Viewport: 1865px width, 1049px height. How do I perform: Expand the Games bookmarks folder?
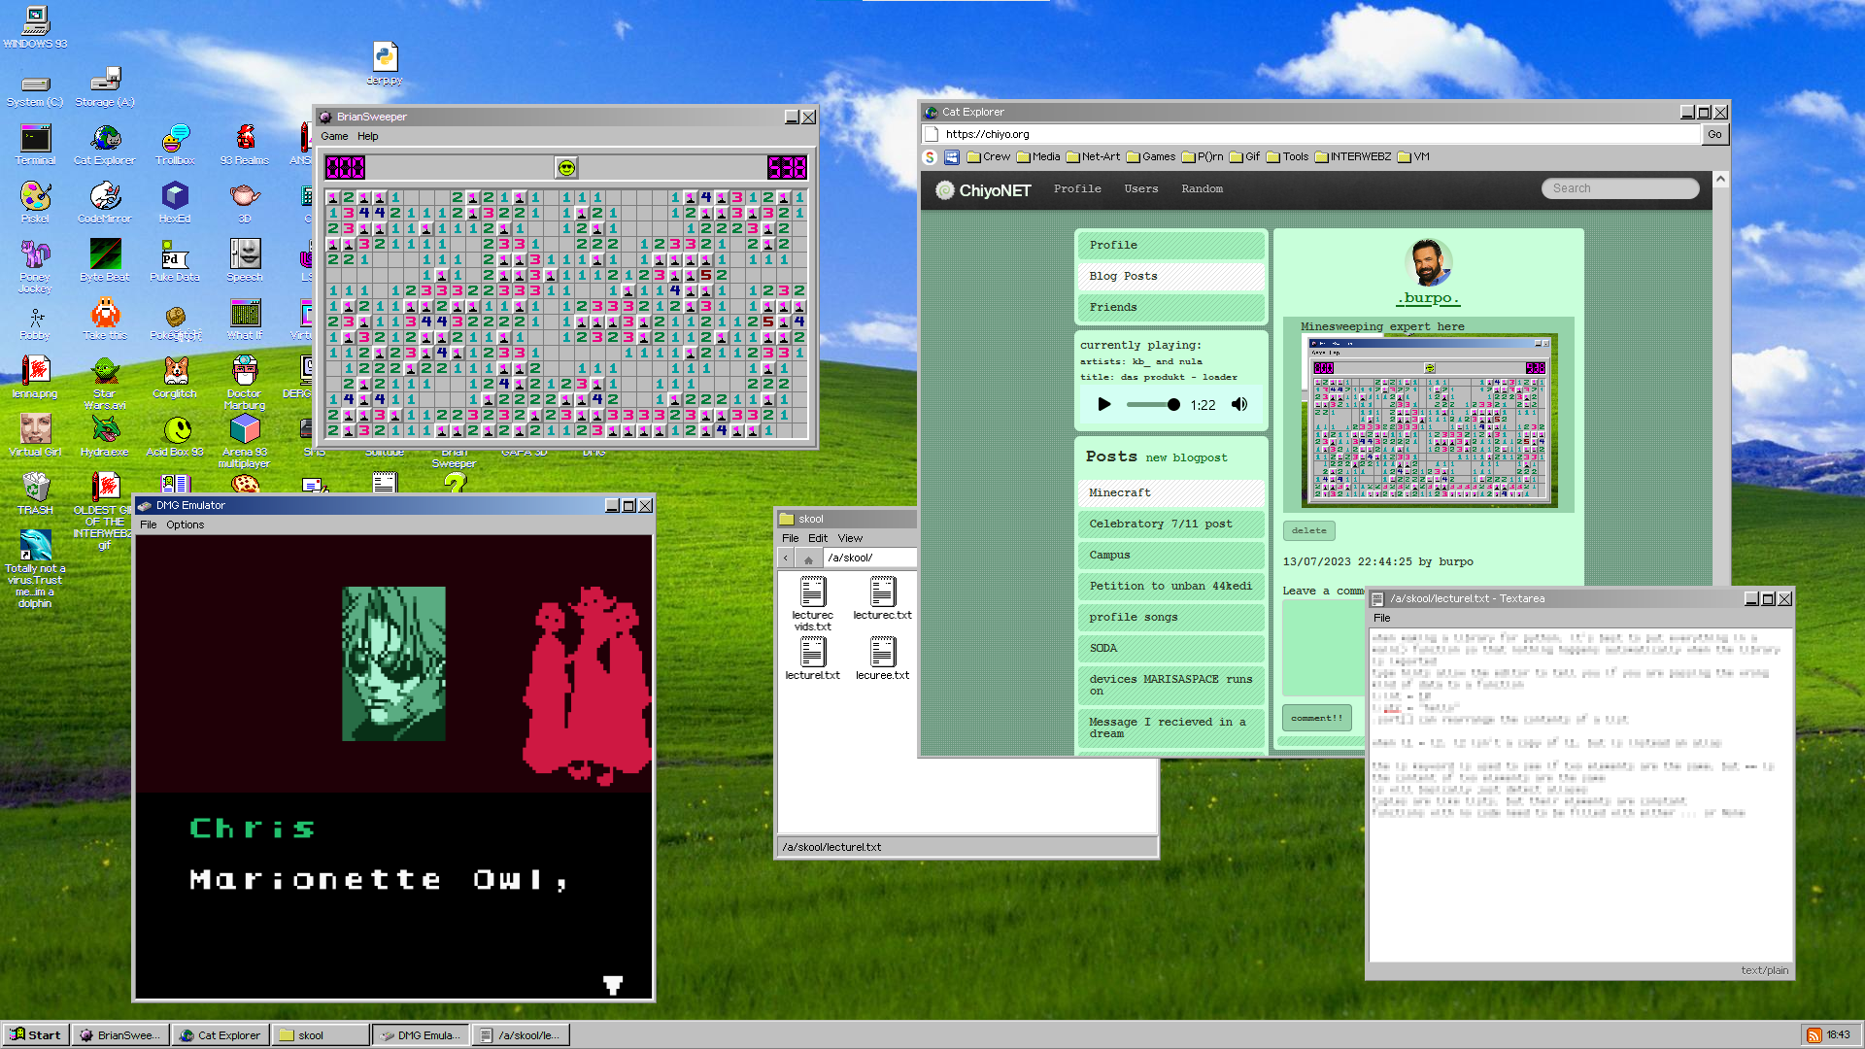click(1151, 156)
